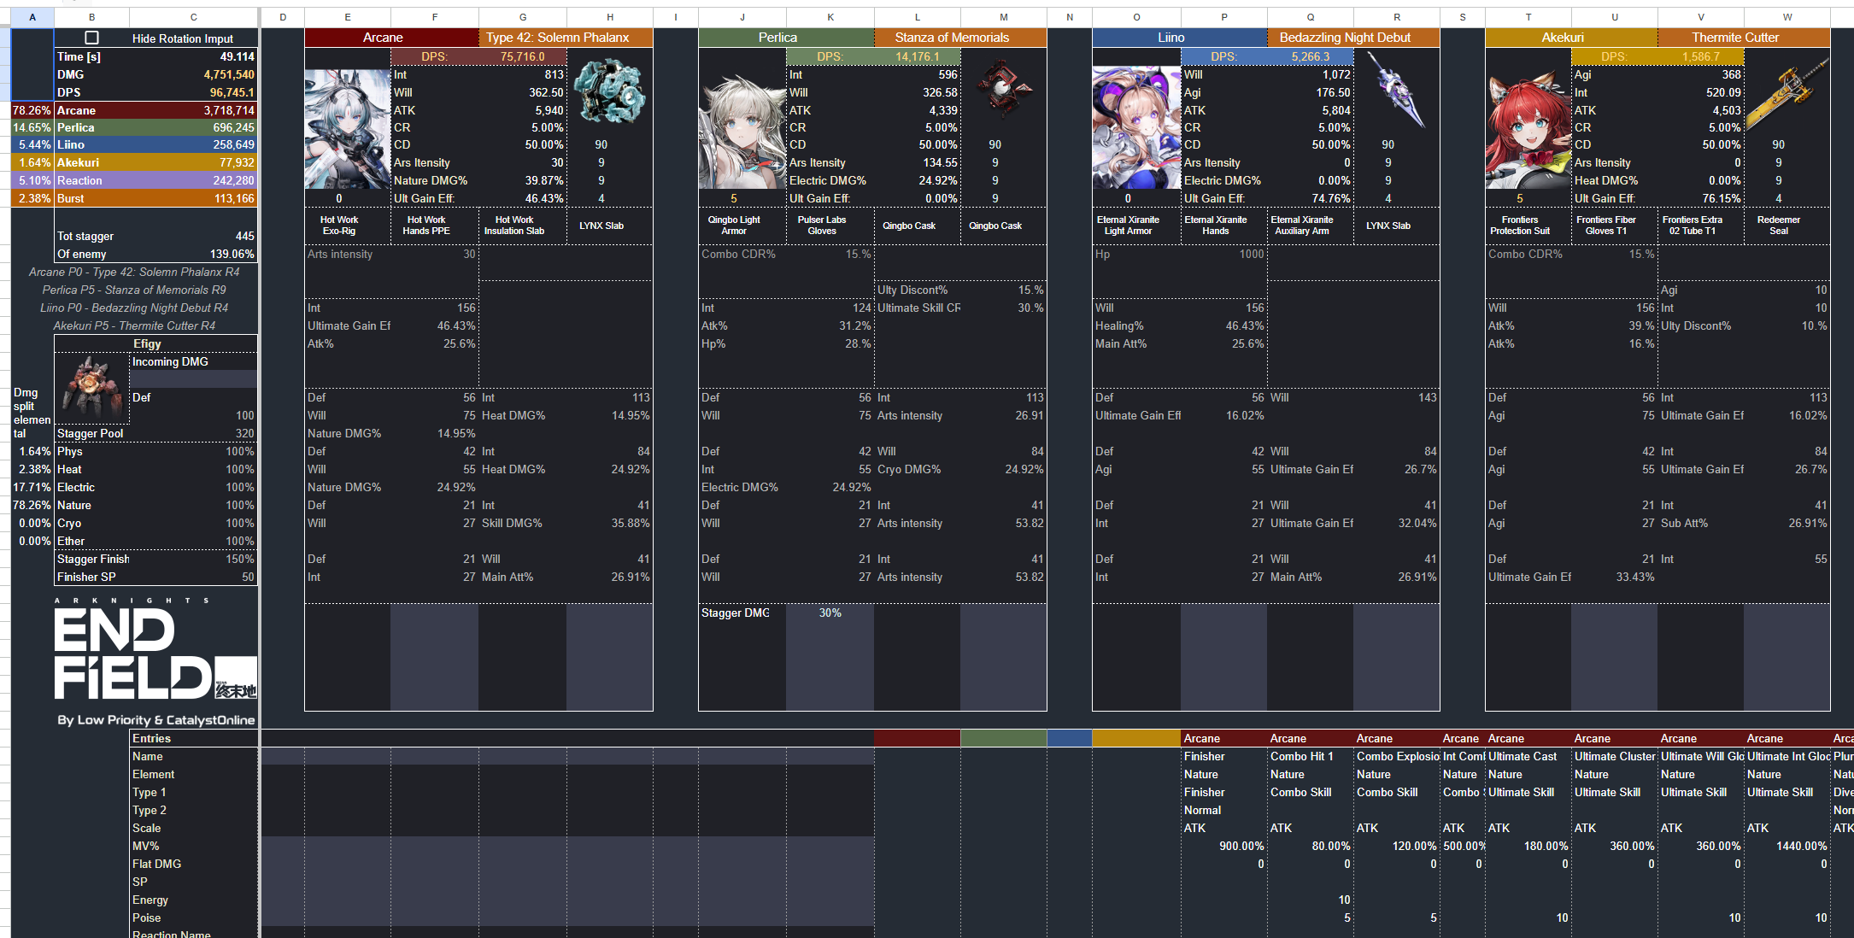Screen dimensions: 1854x938
Task: Click Reaction damage total 242,280
Action: 233,180
